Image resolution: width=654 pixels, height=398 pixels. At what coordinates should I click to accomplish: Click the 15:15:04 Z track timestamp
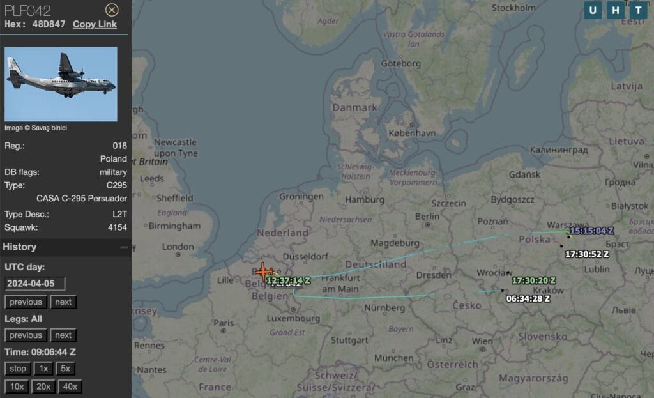tap(591, 231)
